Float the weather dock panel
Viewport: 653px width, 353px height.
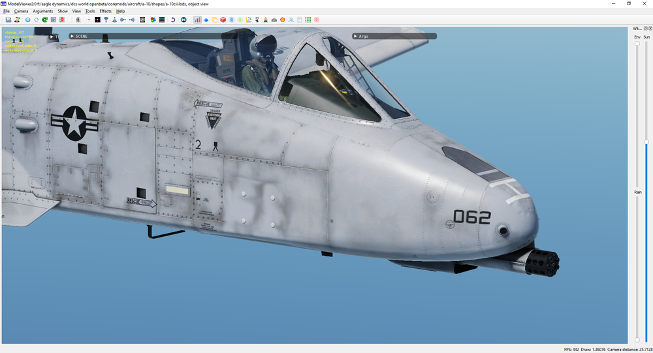[x=646, y=28]
